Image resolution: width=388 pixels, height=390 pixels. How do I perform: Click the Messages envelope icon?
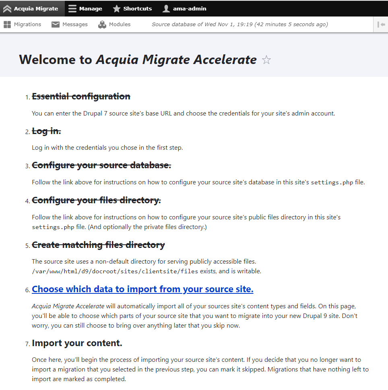click(55, 24)
